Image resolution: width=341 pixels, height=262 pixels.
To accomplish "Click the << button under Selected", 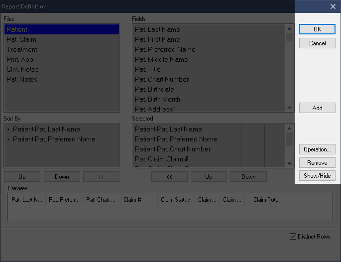I will pos(169,177).
